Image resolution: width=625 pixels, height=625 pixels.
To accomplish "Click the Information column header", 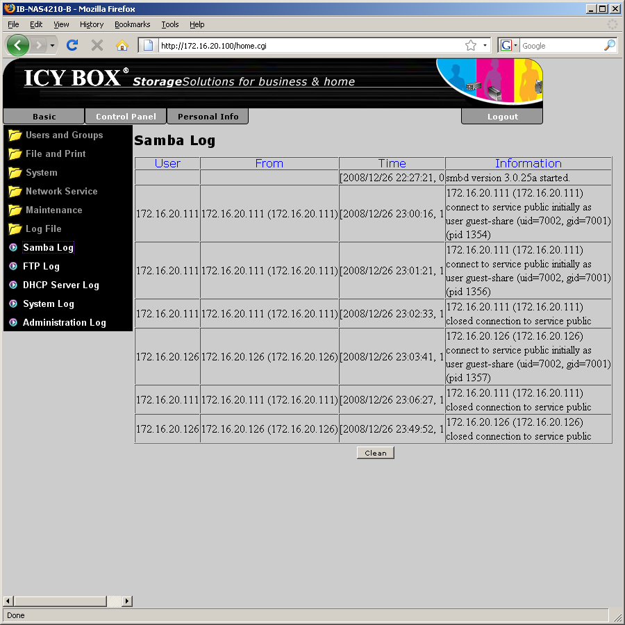I will point(528,163).
